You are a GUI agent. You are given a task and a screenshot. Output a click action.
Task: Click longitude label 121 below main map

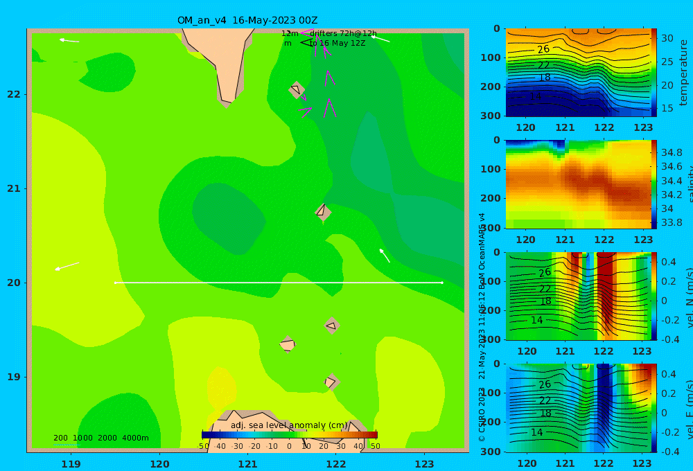coord(248,464)
